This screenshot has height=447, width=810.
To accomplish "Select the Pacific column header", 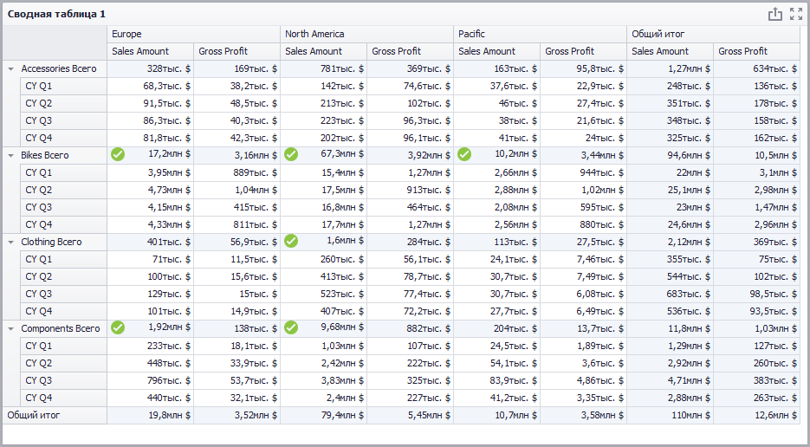I will coord(540,34).
